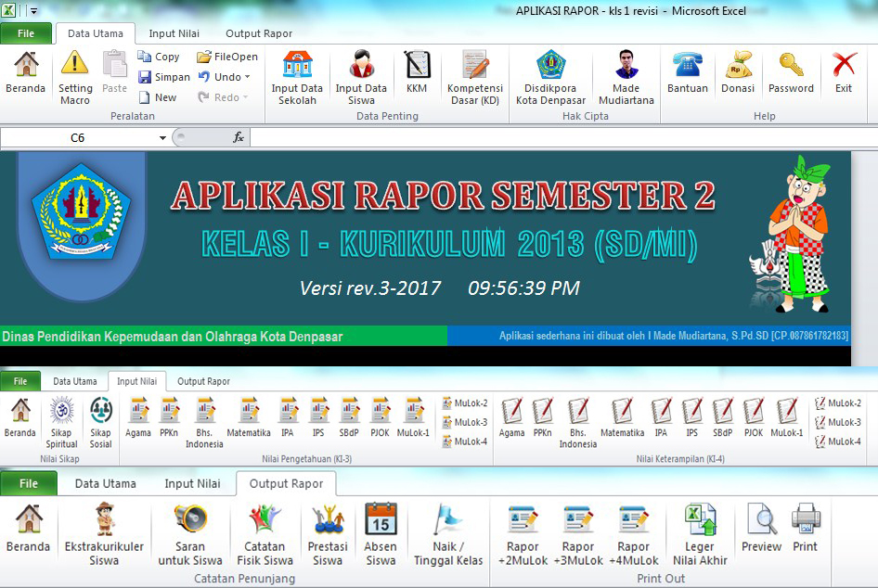Click the formula bar input area

[562, 137]
